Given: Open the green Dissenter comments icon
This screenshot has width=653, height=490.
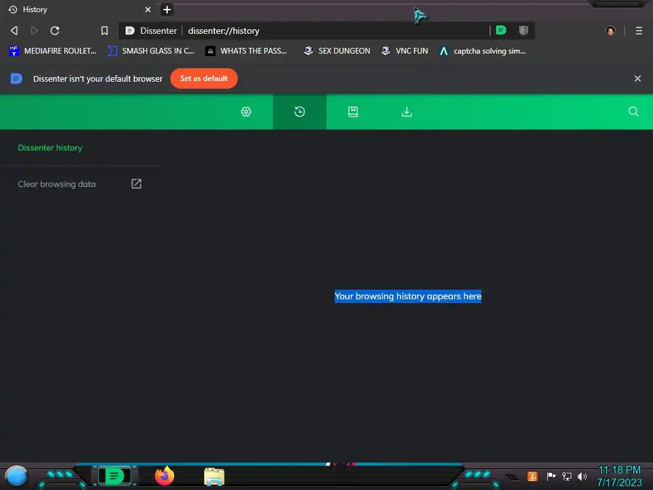Looking at the screenshot, I should [x=501, y=30].
